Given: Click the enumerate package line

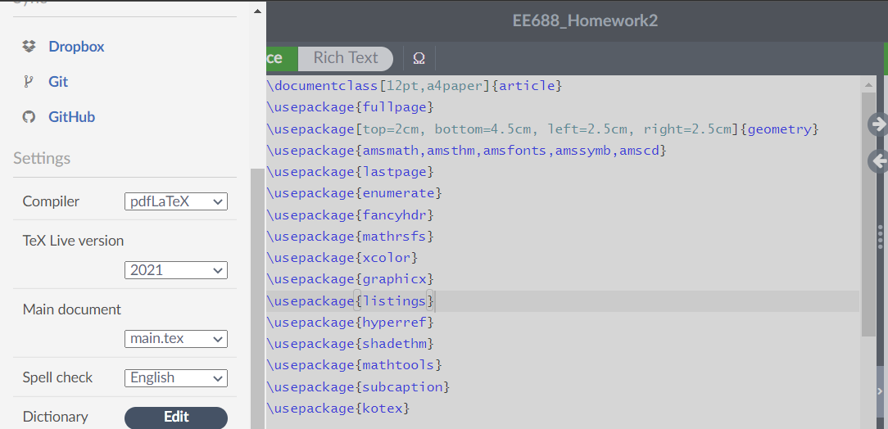Looking at the screenshot, I should point(354,193).
